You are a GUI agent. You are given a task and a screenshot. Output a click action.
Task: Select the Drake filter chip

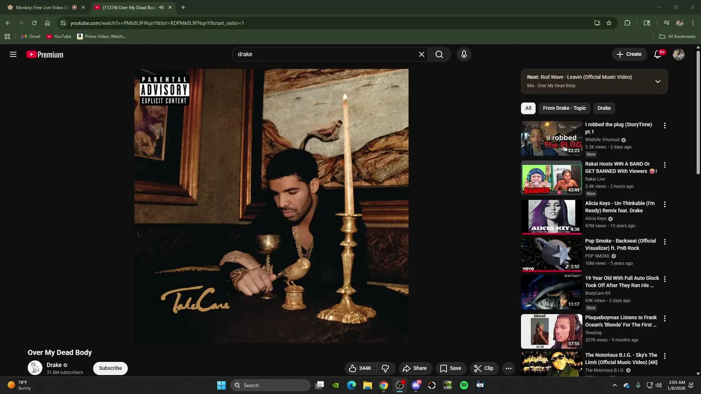604,108
